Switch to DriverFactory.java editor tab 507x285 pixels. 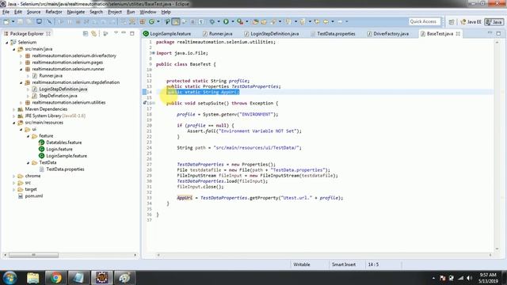[387, 33]
